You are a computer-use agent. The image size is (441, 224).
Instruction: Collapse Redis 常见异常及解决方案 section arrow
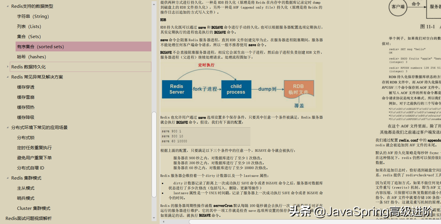[x=8, y=77]
